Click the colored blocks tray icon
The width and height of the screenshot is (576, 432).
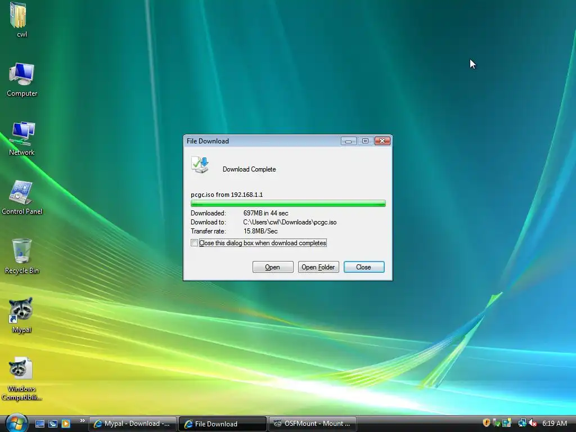pyautogui.click(x=507, y=423)
